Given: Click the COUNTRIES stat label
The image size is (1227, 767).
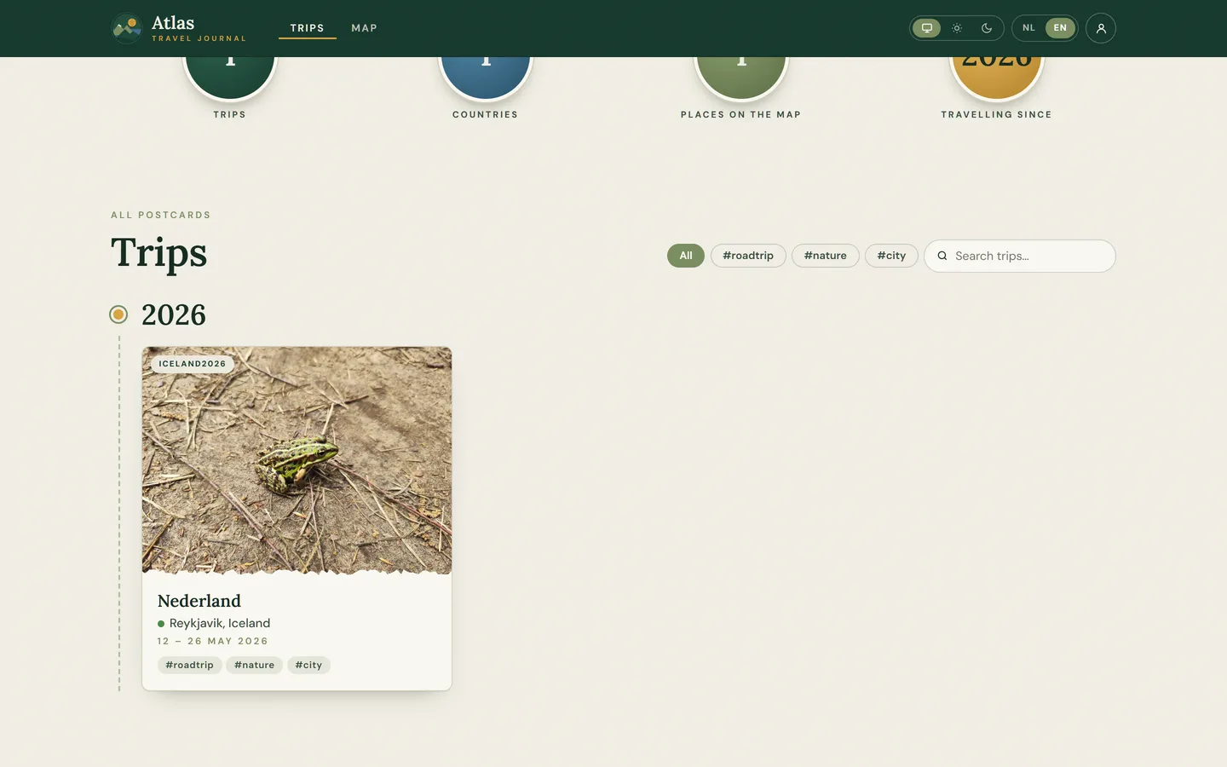Looking at the screenshot, I should tap(486, 114).
